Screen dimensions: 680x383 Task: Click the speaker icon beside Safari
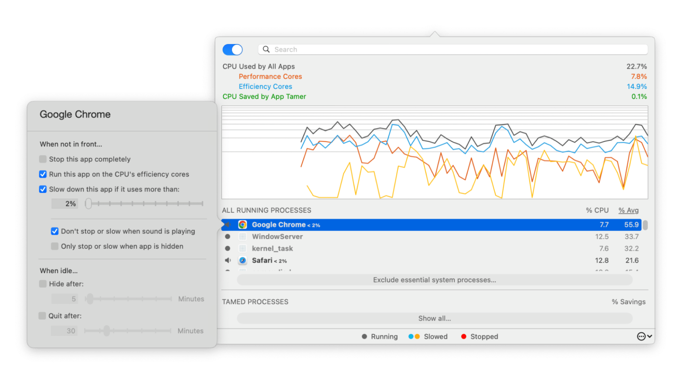click(228, 260)
